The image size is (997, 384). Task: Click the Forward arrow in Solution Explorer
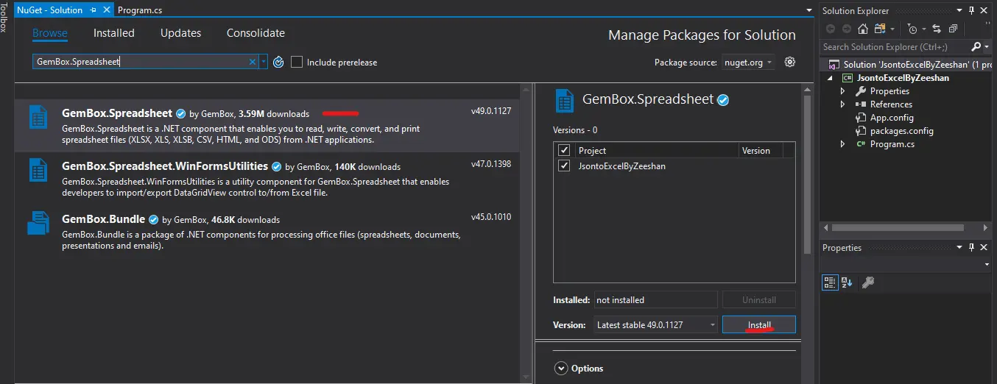click(846, 29)
